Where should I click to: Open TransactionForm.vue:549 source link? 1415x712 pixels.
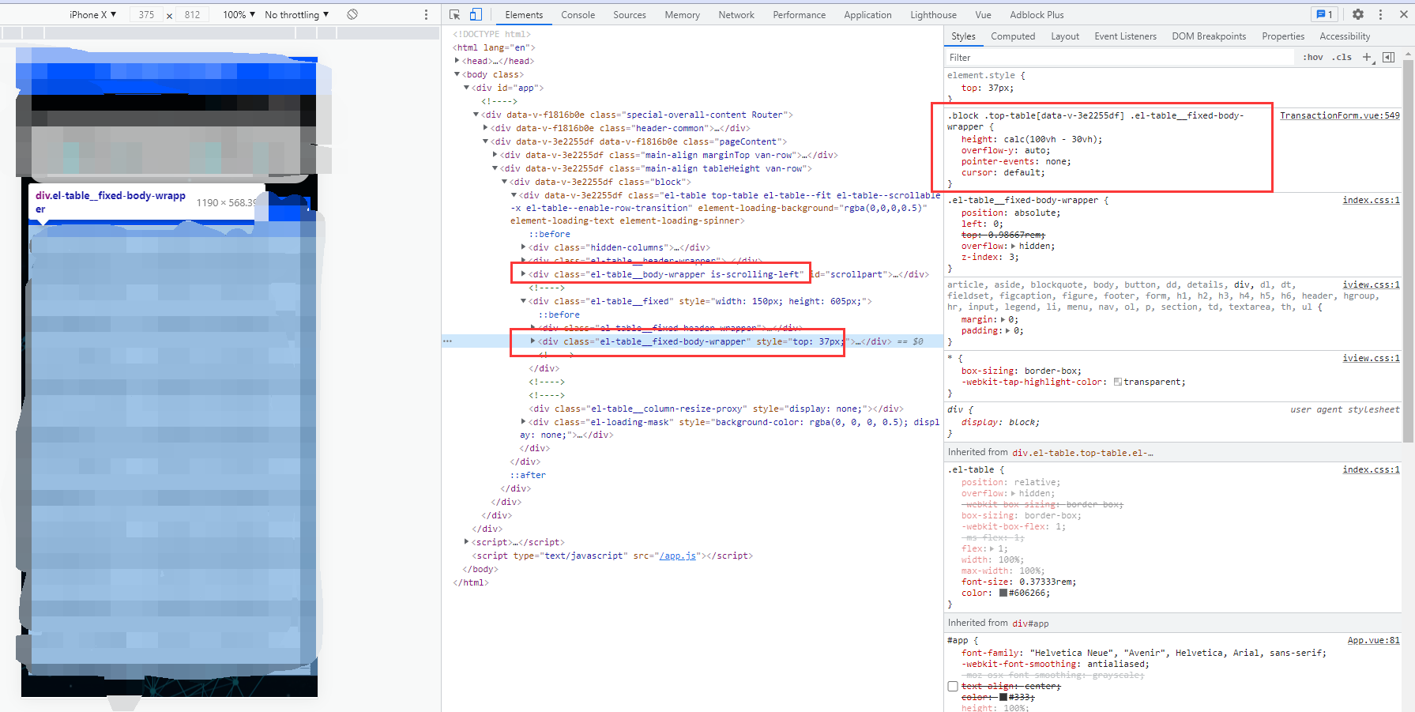(1339, 115)
